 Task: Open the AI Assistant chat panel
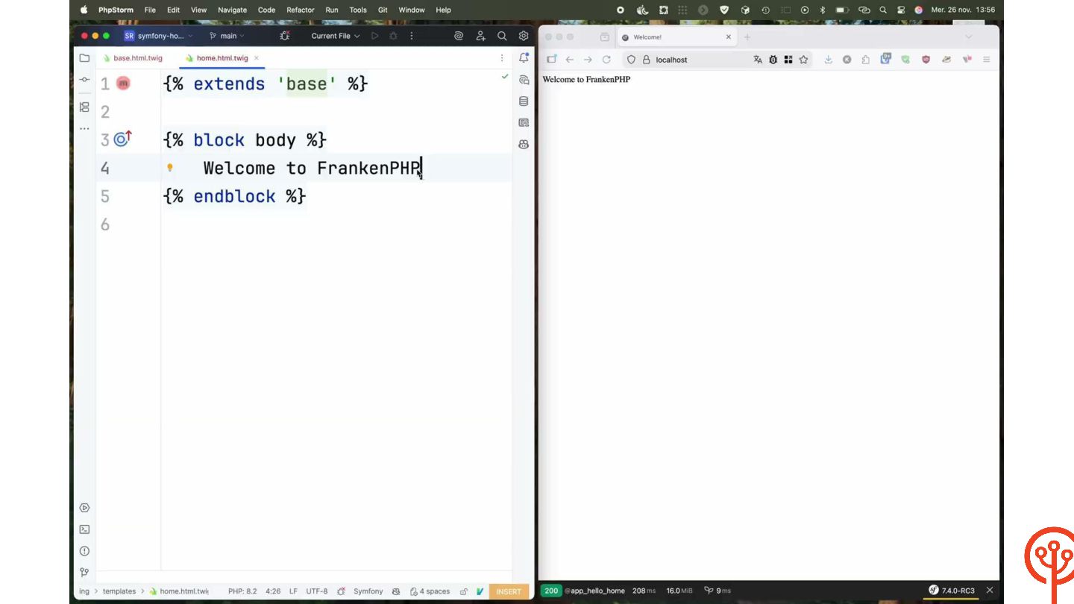(x=524, y=80)
